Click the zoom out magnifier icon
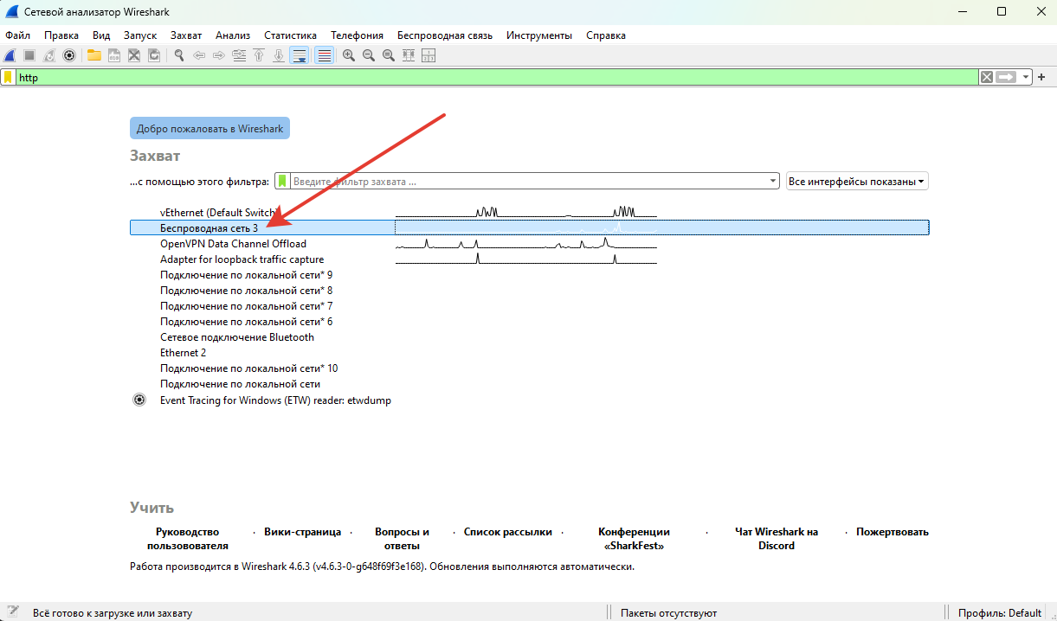Viewport: 1057px width, 621px height. click(369, 55)
